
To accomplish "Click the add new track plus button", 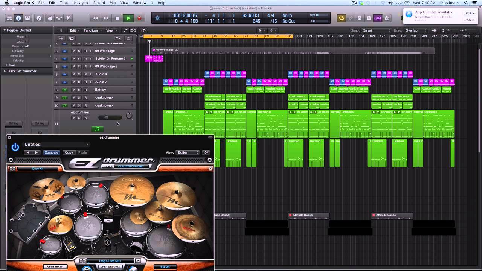I will coord(61,38).
